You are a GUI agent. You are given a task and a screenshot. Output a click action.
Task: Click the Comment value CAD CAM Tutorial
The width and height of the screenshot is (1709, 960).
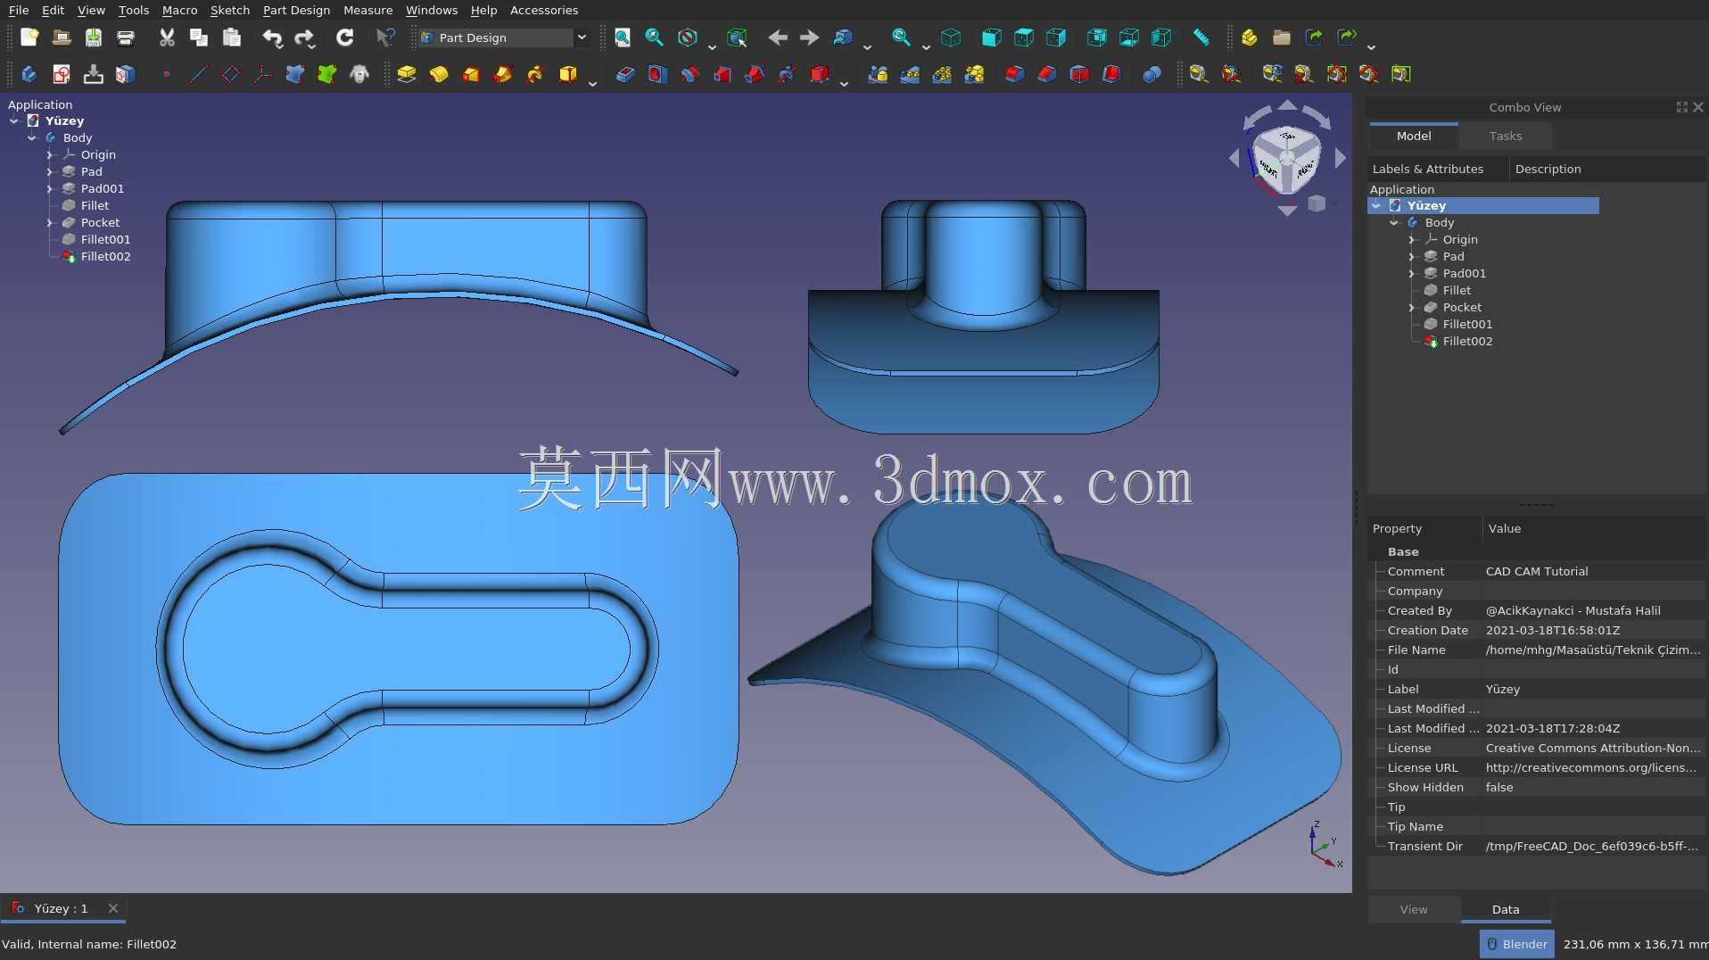[1537, 572]
